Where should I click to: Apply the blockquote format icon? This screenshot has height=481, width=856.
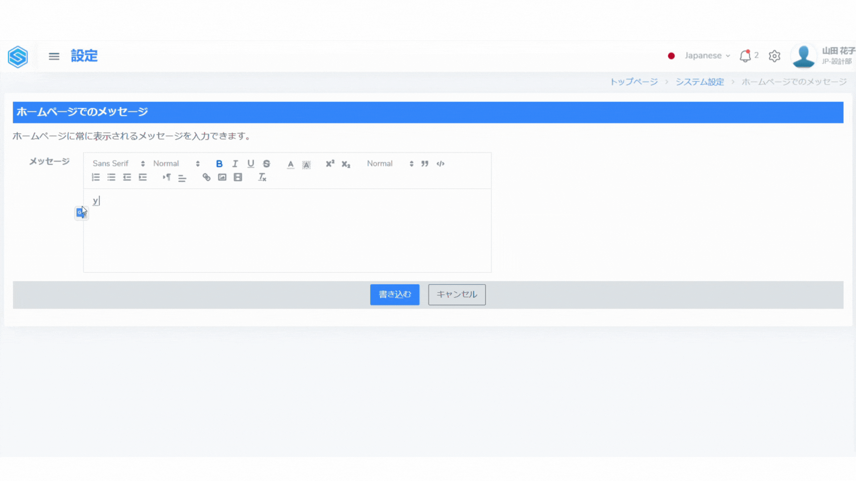[x=425, y=164]
